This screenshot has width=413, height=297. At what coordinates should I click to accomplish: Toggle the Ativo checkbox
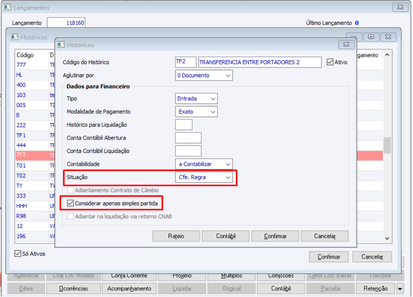point(330,62)
